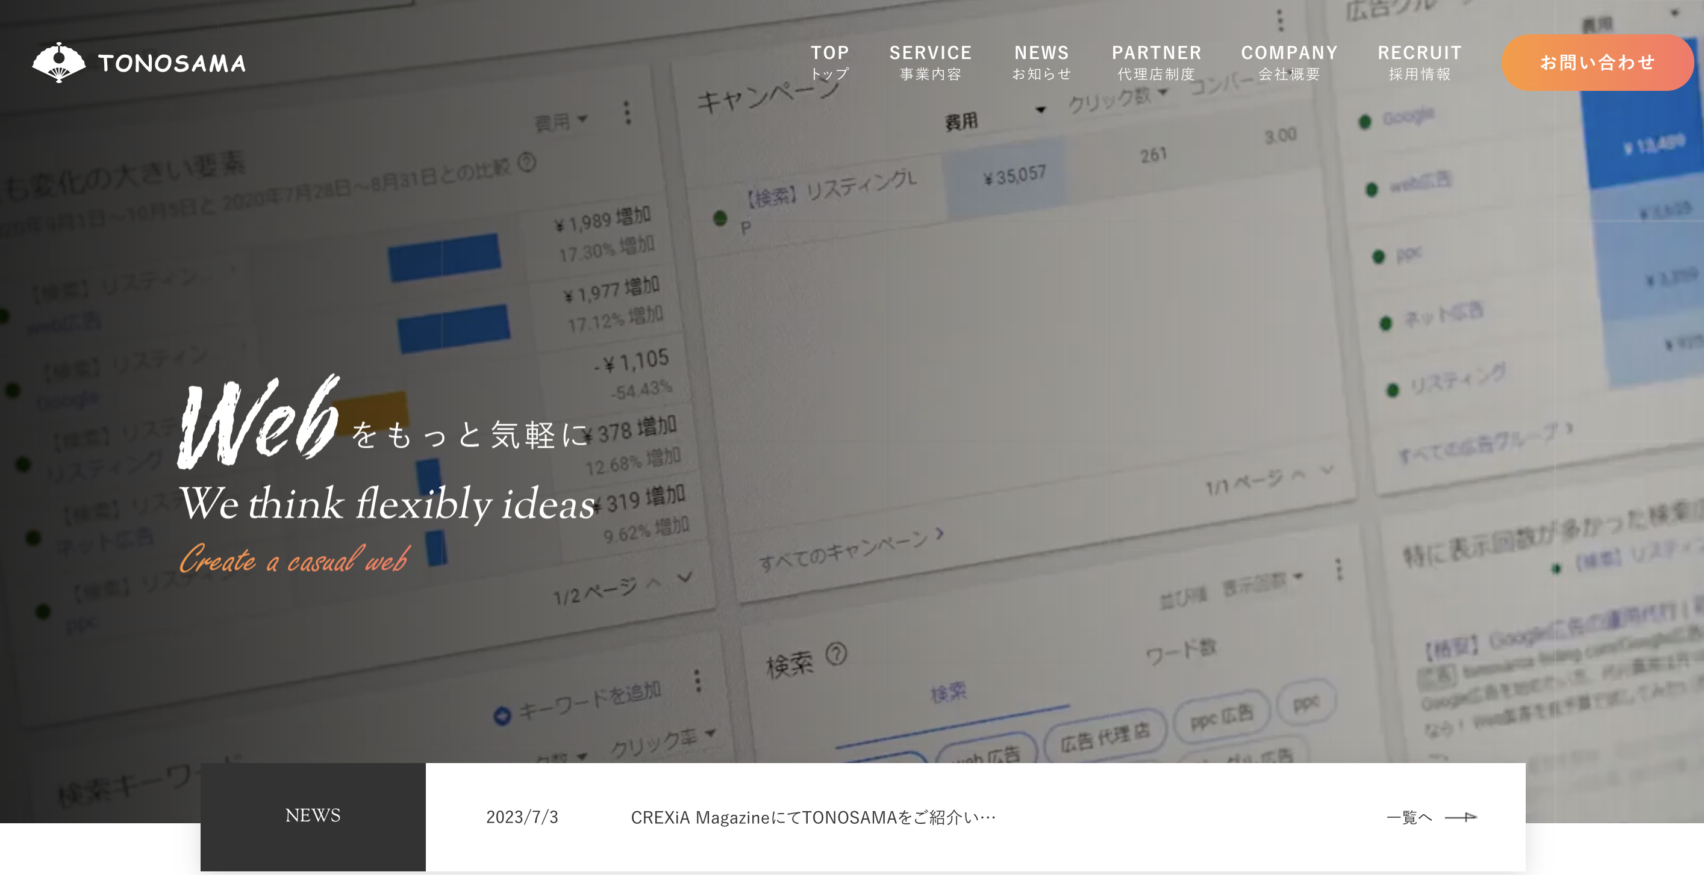Viewport: 1704px width, 875px height.
Task: Click the blue plus icon by キーワードを追加
Action: (x=502, y=716)
